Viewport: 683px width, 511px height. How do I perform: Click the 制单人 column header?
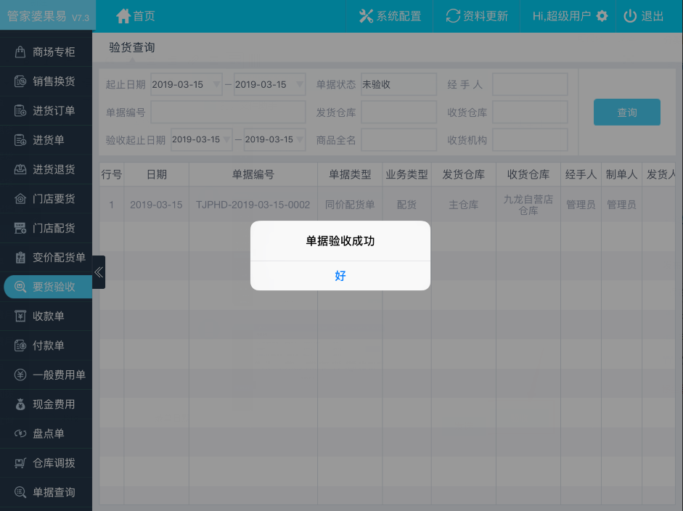(x=621, y=175)
